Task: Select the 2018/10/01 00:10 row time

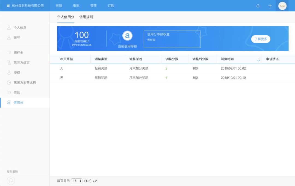Action: 233,77
